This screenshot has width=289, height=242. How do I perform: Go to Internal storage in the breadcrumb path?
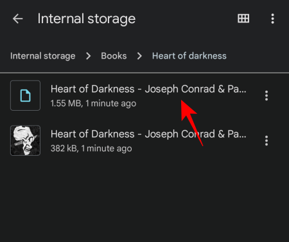[x=43, y=56]
